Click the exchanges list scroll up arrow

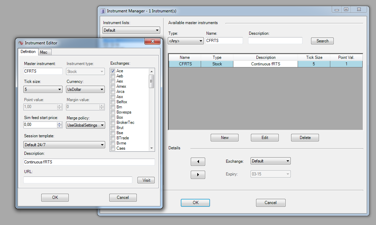[x=151, y=71]
